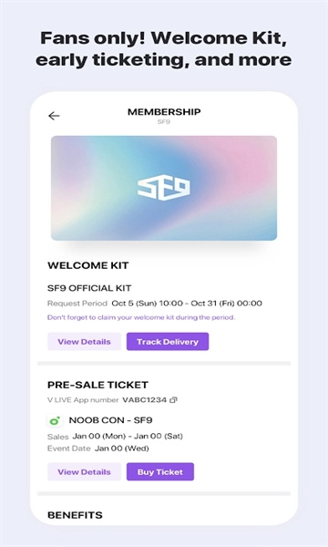Tap the Request Period date range

pos(187,304)
